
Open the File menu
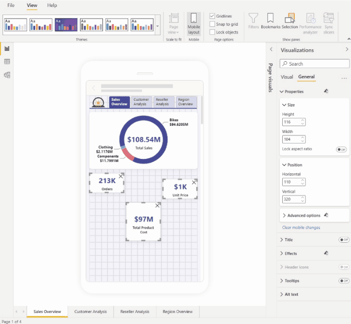pos(11,6)
